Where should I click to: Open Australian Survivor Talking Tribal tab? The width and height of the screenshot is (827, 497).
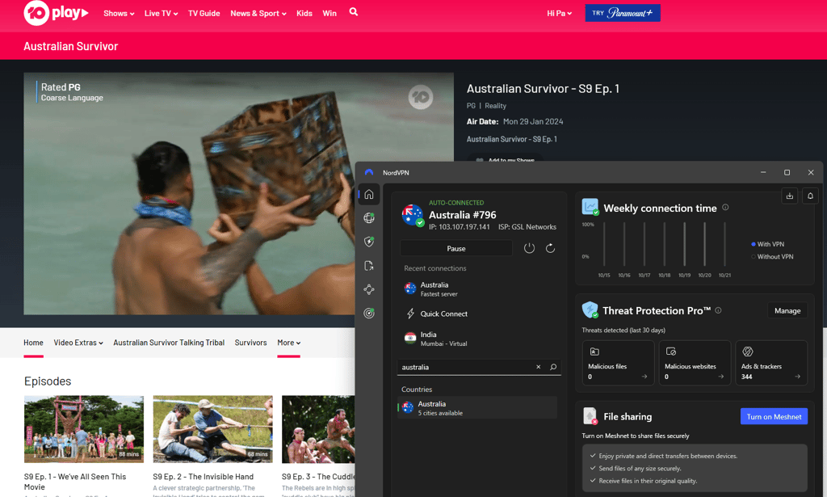(x=169, y=343)
